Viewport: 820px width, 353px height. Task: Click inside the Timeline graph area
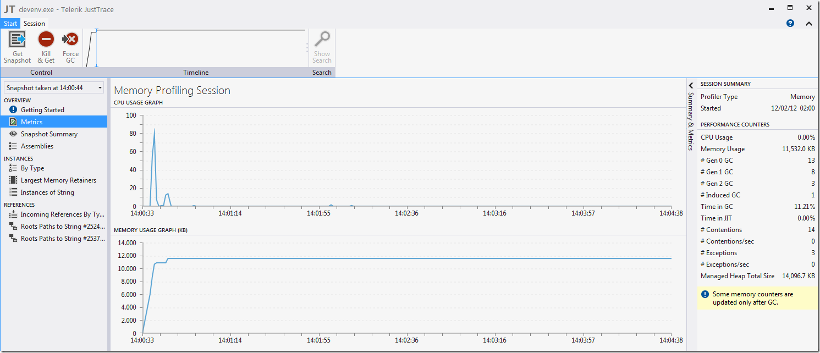click(x=195, y=48)
